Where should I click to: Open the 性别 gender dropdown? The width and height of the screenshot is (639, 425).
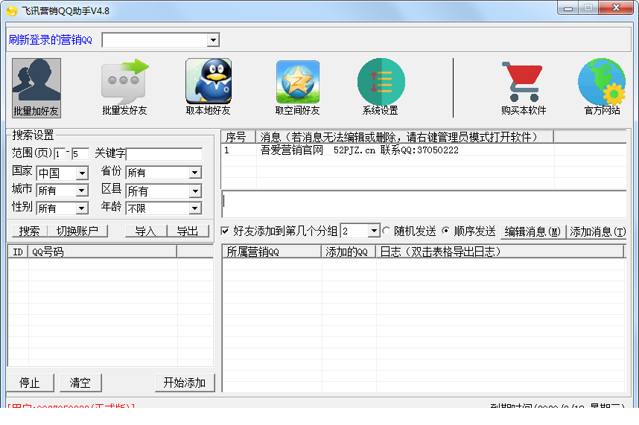point(82,208)
